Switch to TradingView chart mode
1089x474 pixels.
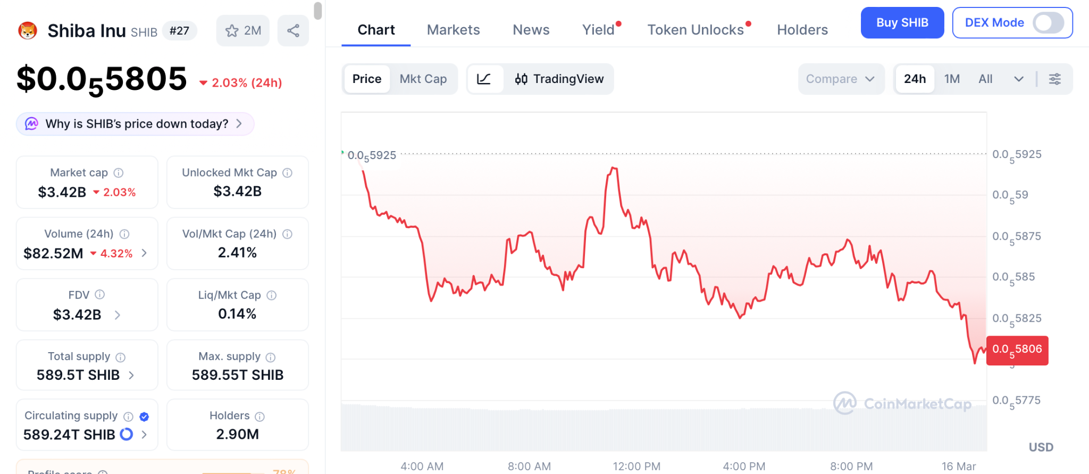[559, 79]
